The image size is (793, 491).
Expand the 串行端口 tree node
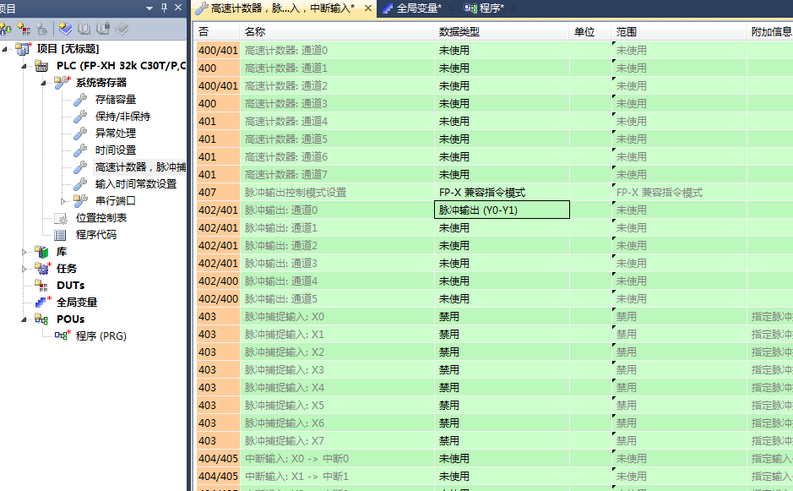(63, 201)
